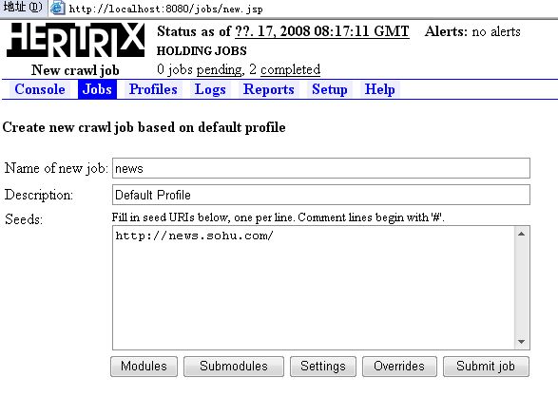Open the Logs tab

pos(210,89)
